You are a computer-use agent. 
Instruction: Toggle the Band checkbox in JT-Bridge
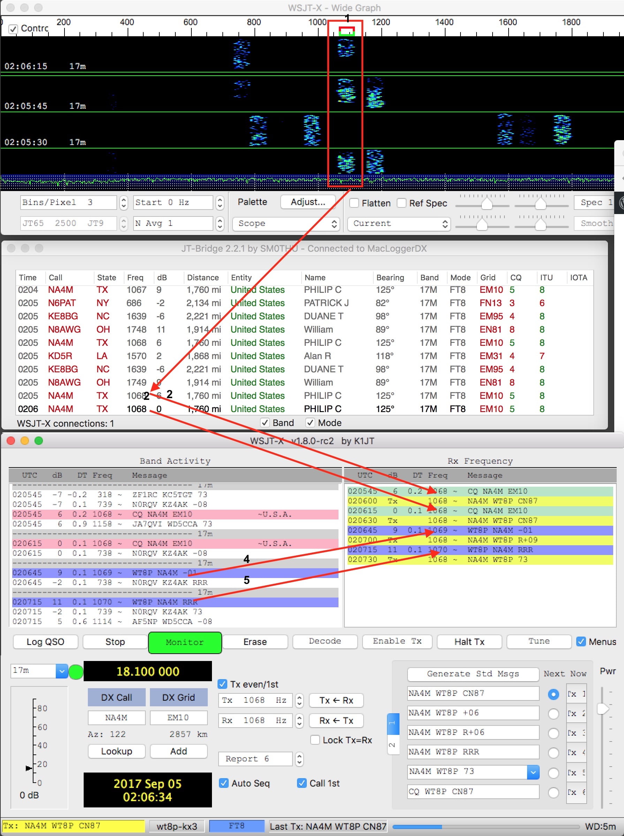pos(265,422)
